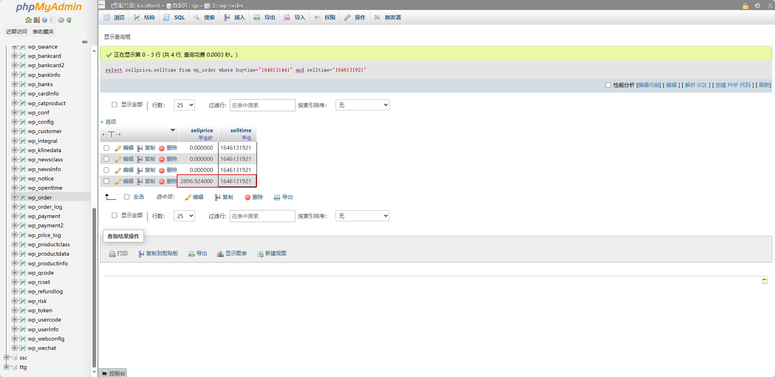Viewport: 775px width, 377px height.
Task: Open the top 行数 row count dropdown
Action: [184, 105]
